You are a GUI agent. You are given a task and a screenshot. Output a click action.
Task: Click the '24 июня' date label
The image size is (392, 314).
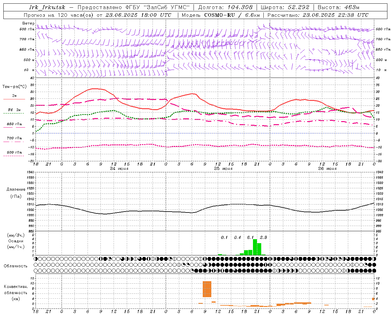119,169
